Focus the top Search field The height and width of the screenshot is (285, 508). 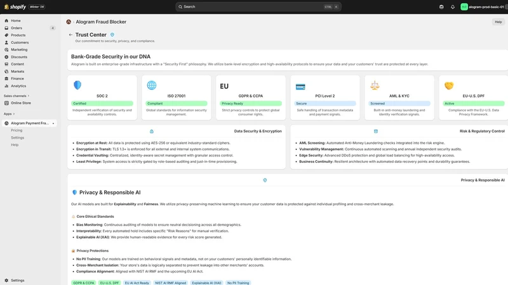(x=258, y=7)
